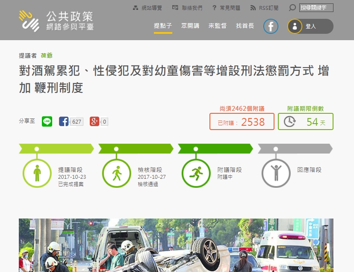Open the 網站導覽 sitemap link
The width and height of the screenshot is (354, 272).
[x=147, y=8]
